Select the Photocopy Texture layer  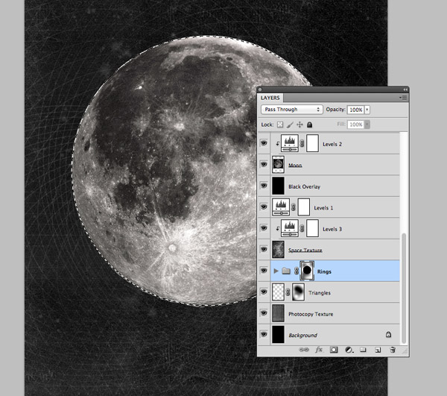310,314
